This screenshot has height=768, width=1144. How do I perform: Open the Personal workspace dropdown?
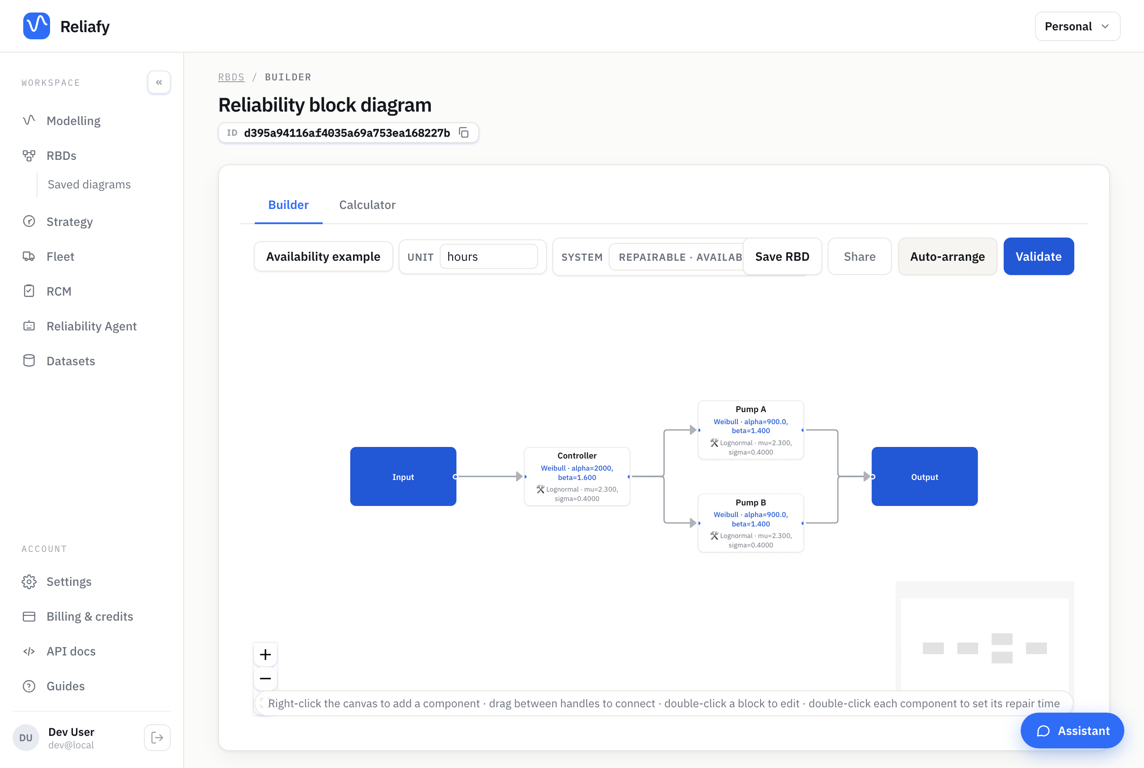click(1077, 26)
